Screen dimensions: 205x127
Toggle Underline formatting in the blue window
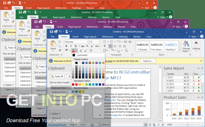click(75, 46)
